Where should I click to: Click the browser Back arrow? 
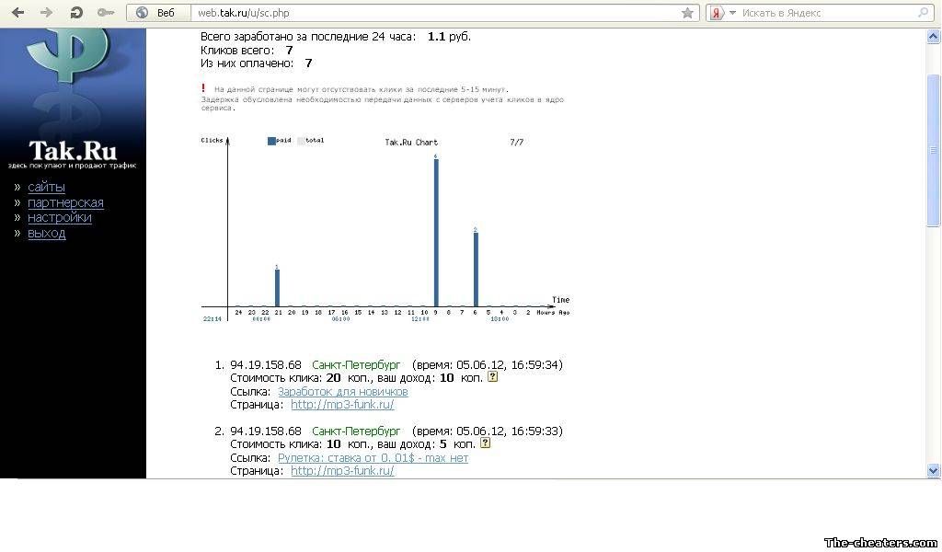(x=17, y=13)
